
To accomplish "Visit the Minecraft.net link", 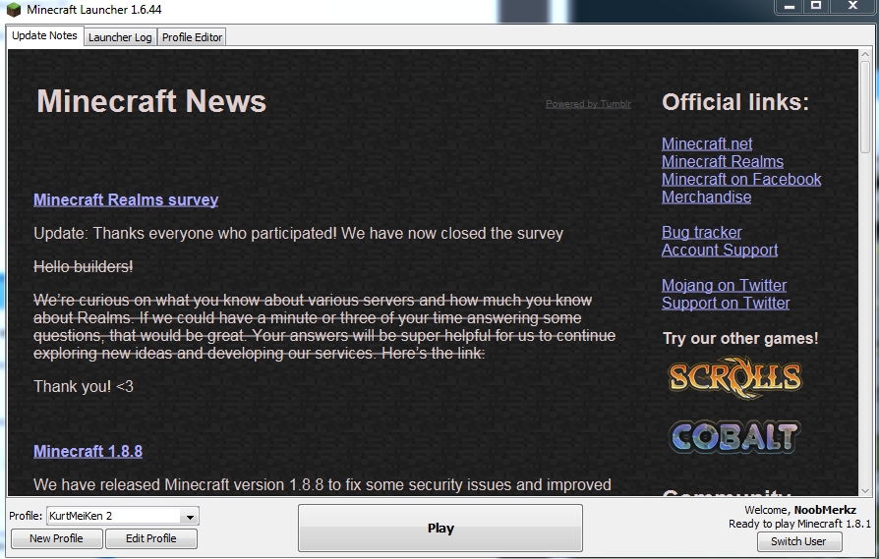I will tap(707, 144).
